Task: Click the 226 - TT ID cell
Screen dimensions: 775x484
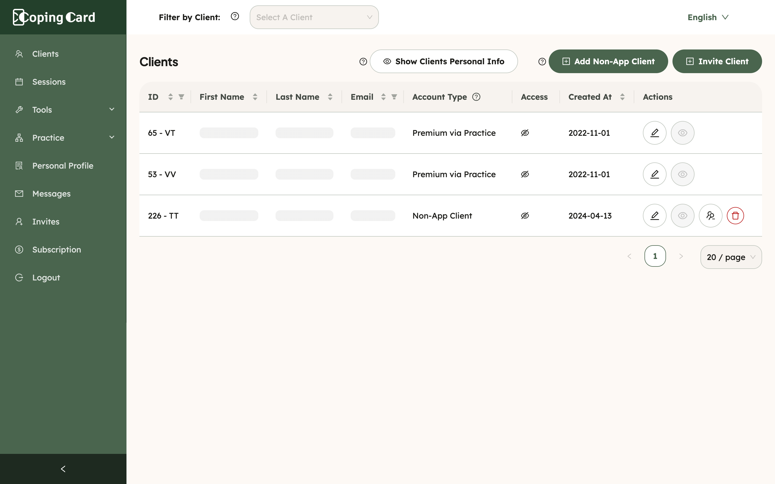Action: pyautogui.click(x=163, y=215)
